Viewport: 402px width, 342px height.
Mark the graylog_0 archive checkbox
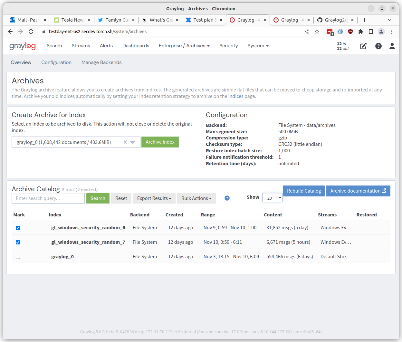coord(18,257)
